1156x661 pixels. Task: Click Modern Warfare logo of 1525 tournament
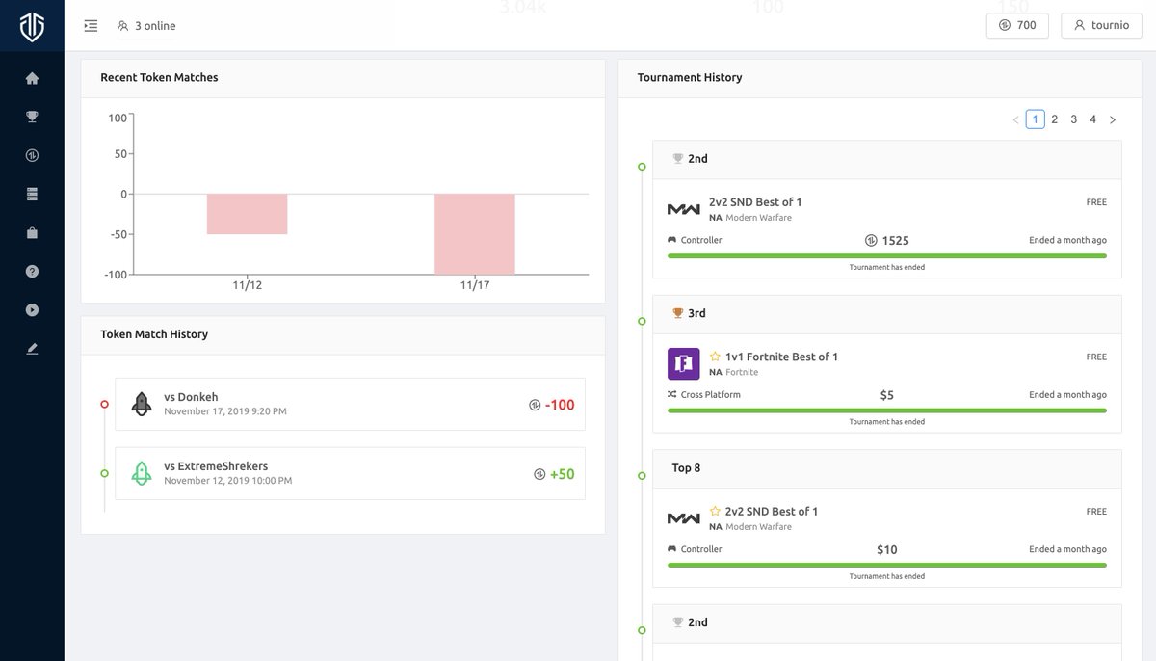684,209
